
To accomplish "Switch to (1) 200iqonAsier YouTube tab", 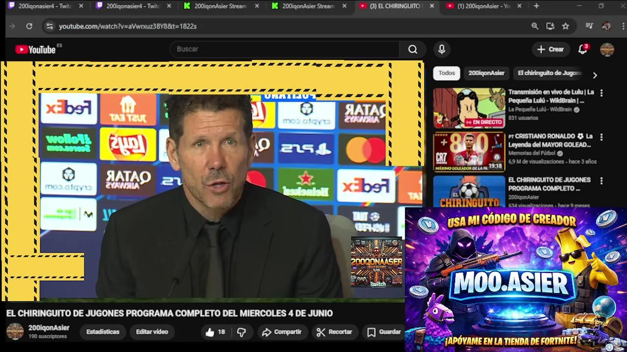I will pos(483,6).
